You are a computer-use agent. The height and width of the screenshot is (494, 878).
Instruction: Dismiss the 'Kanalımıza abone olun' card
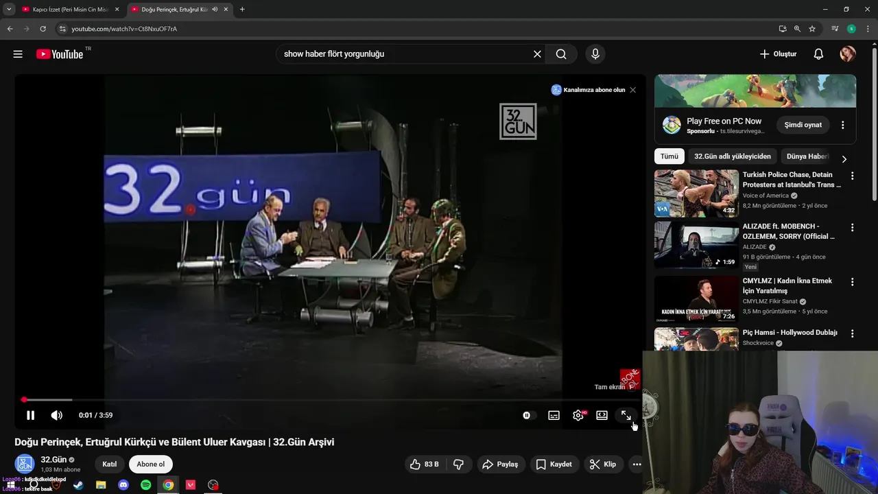(632, 90)
